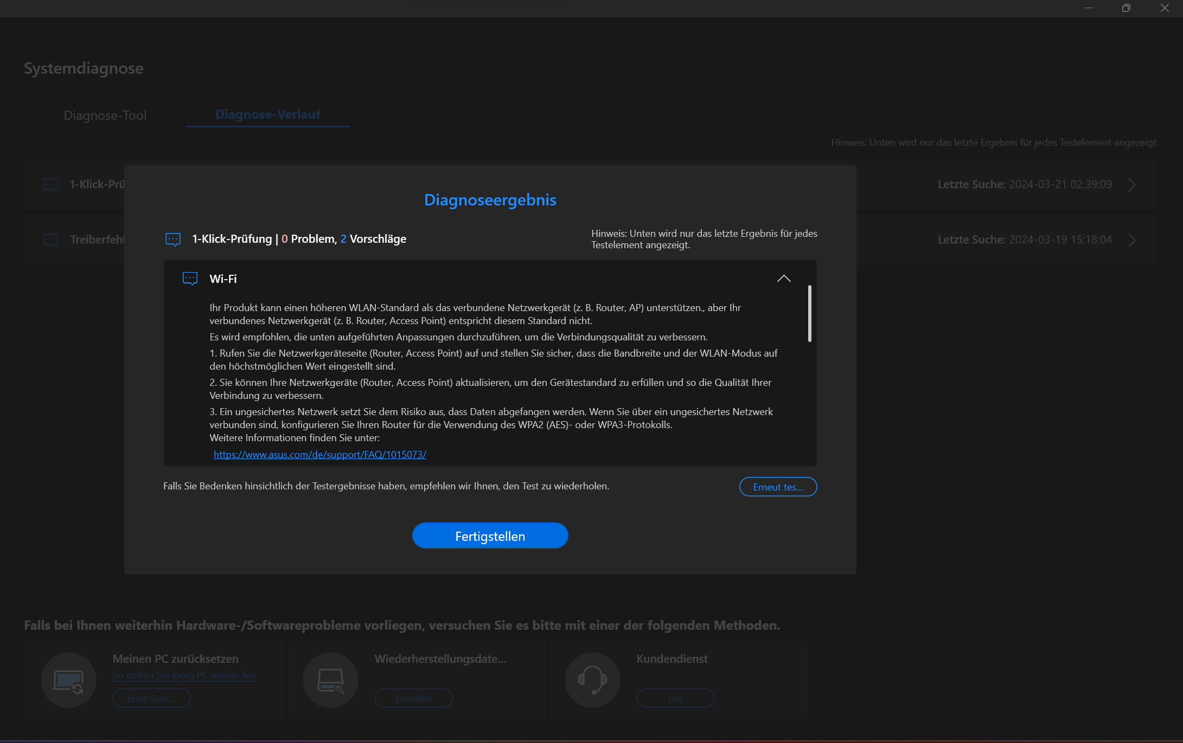
Task: Click the Wi-Fi chat bubble icon
Action: tap(190, 279)
